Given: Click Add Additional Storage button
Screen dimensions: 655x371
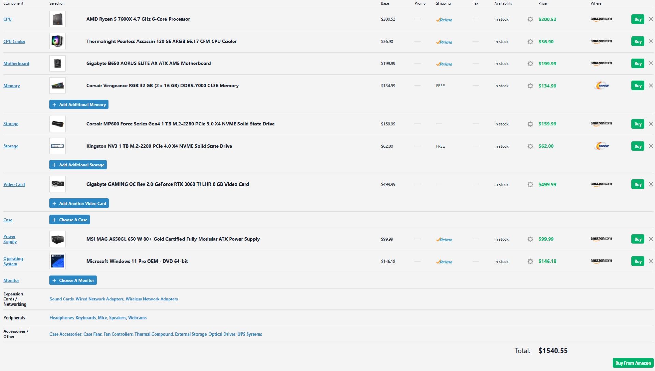Looking at the screenshot, I should (78, 165).
